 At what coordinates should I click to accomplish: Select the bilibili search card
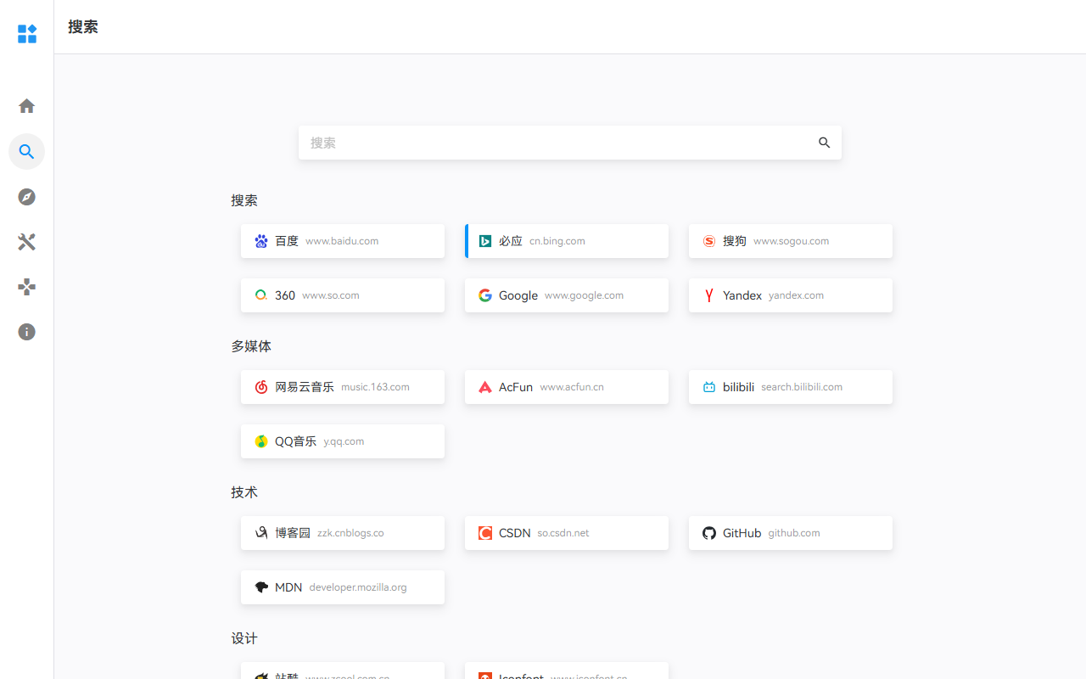(791, 387)
